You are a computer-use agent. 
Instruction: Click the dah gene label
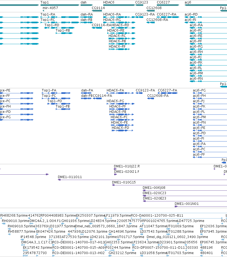(x=83, y=2)
